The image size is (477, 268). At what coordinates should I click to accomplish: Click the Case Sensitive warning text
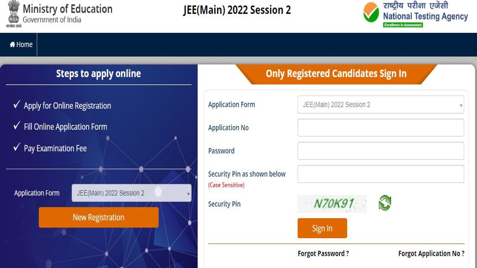227,185
